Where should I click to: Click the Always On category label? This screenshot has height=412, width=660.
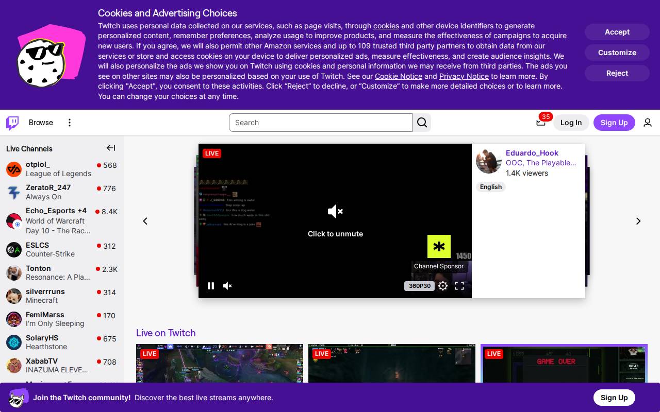44,197
